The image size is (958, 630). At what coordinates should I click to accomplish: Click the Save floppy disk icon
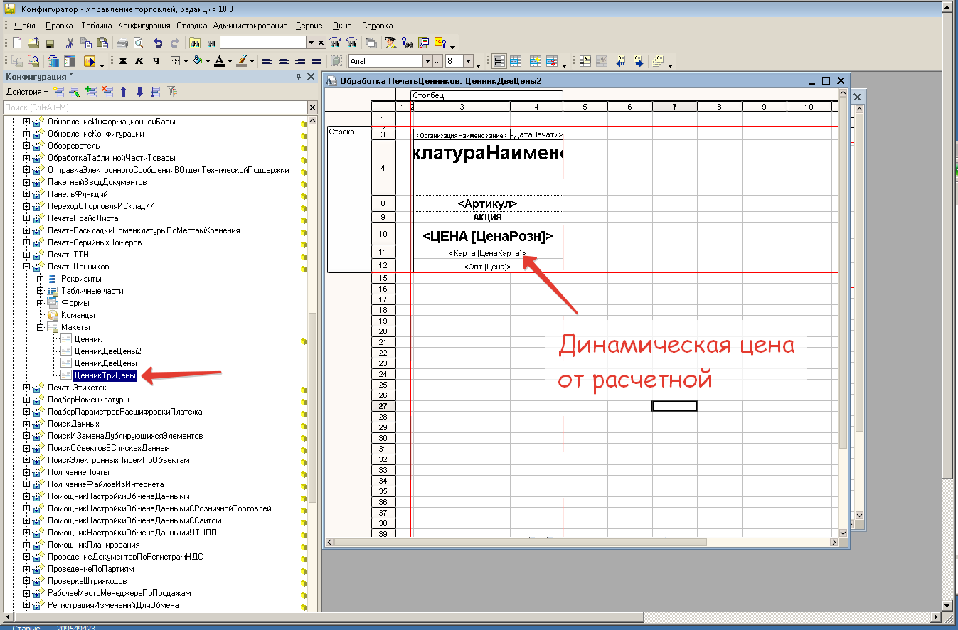click(50, 43)
